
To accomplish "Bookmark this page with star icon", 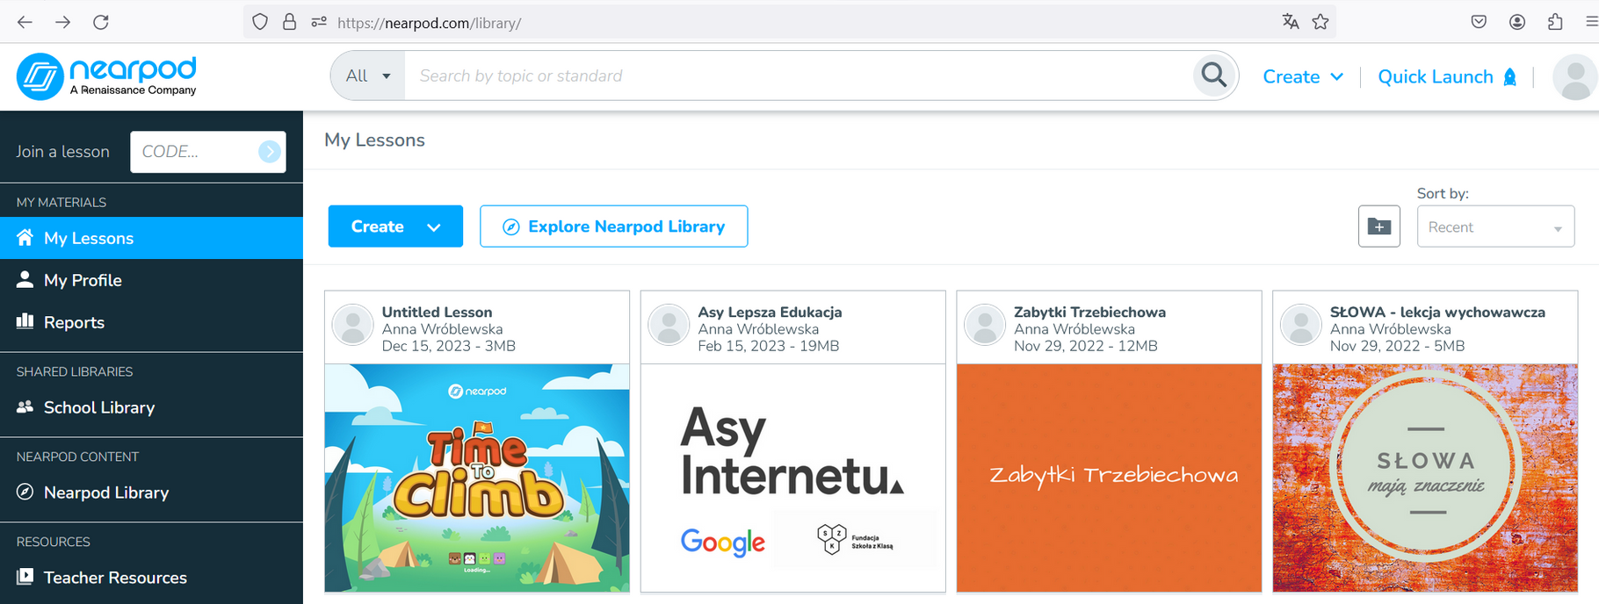I will pos(1320,22).
